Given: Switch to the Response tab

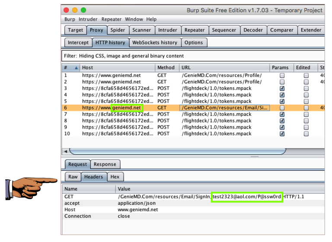Looking at the screenshot, I should click(105, 164).
